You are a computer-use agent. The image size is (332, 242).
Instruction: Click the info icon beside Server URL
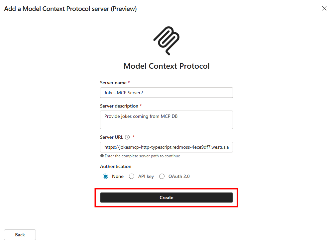click(127, 137)
